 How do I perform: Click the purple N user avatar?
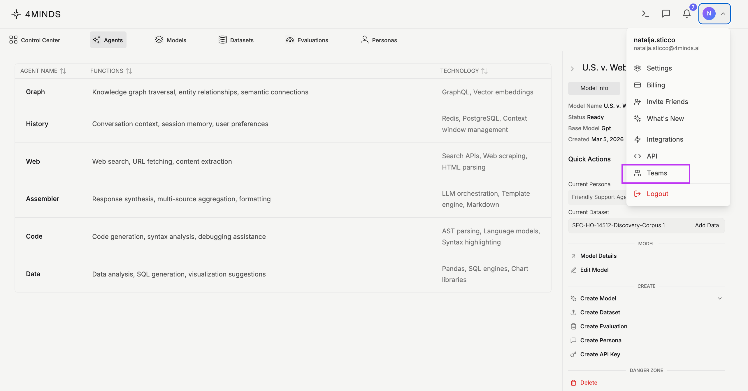(x=709, y=14)
